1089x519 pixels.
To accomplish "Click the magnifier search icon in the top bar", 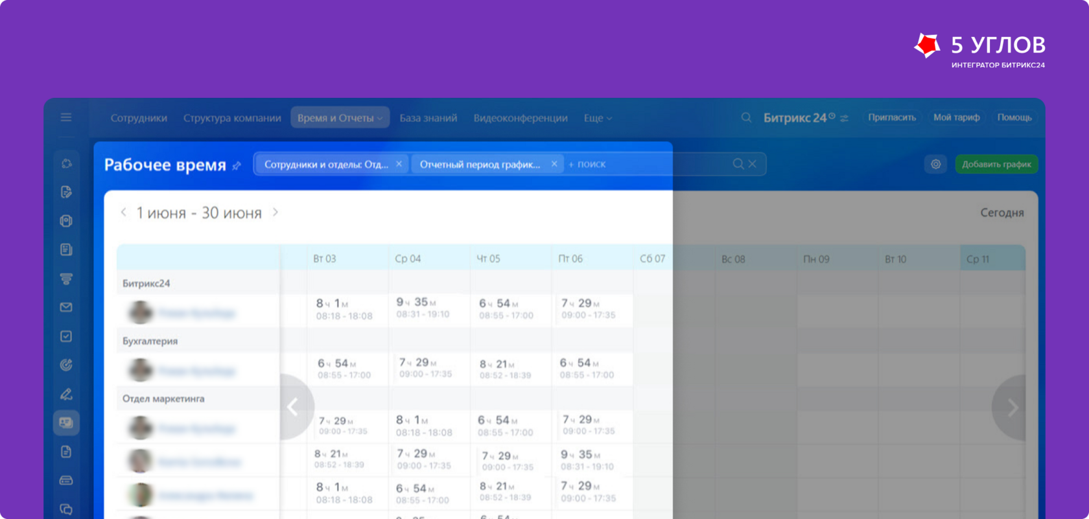I will pos(746,117).
